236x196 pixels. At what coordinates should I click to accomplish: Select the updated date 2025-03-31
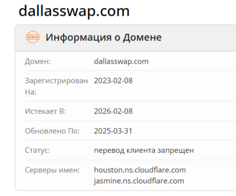tap(113, 131)
